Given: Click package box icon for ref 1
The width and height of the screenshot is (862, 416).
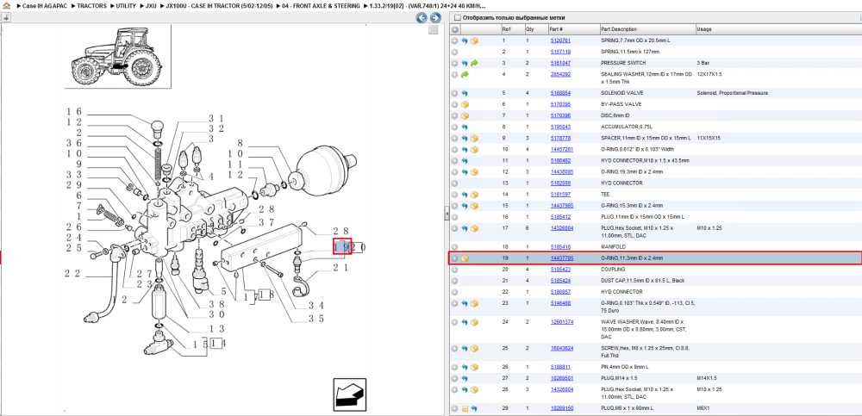Looking at the screenshot, I should pos(474,40).
